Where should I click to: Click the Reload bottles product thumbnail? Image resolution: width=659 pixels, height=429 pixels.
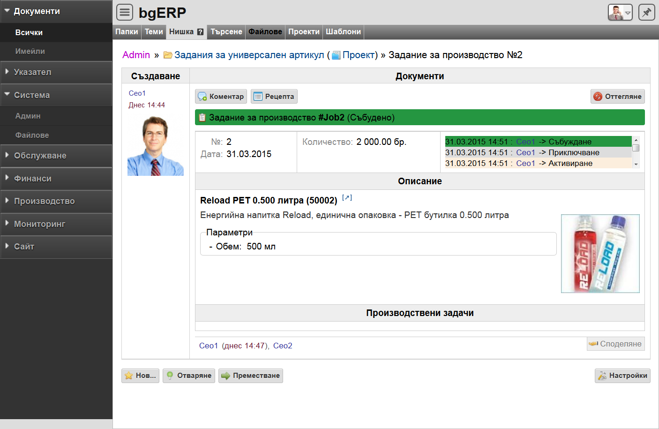tap(600, 254)
